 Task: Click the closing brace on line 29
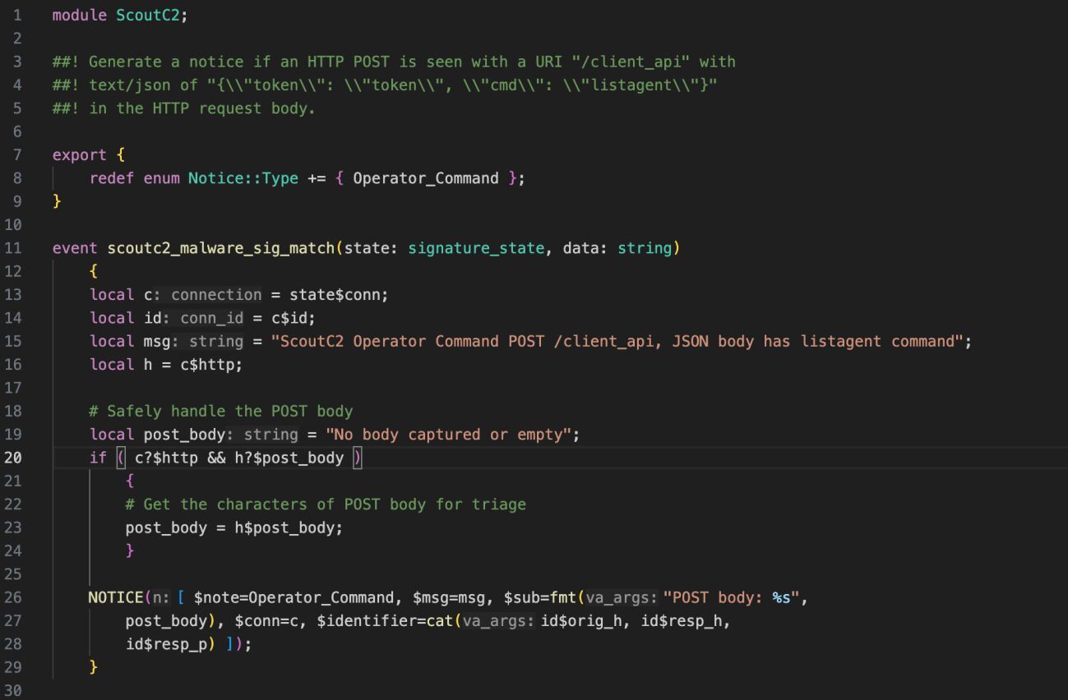pos(94,667)
